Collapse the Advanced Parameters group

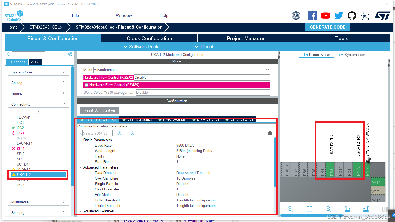point(80,167)
